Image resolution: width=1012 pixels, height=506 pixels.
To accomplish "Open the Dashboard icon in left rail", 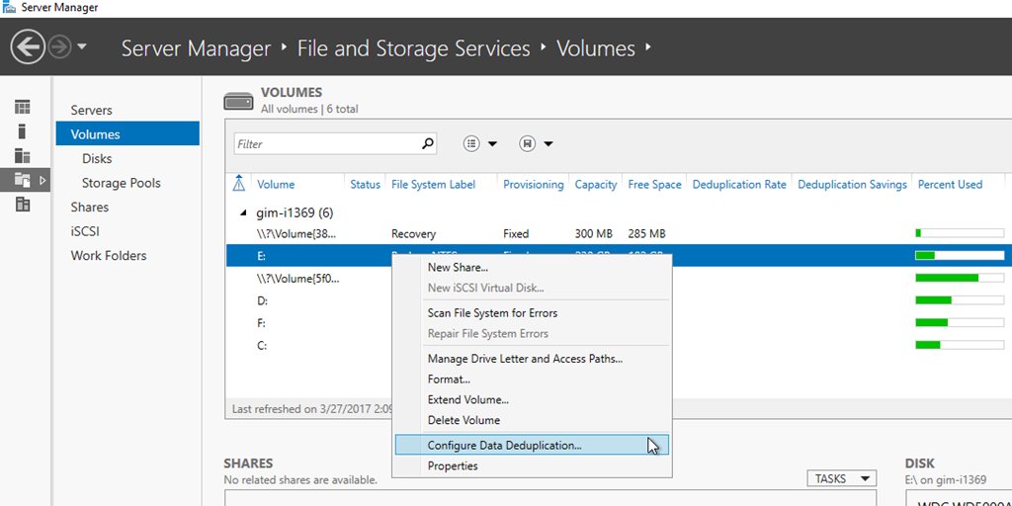I will [x=23, y=107].
